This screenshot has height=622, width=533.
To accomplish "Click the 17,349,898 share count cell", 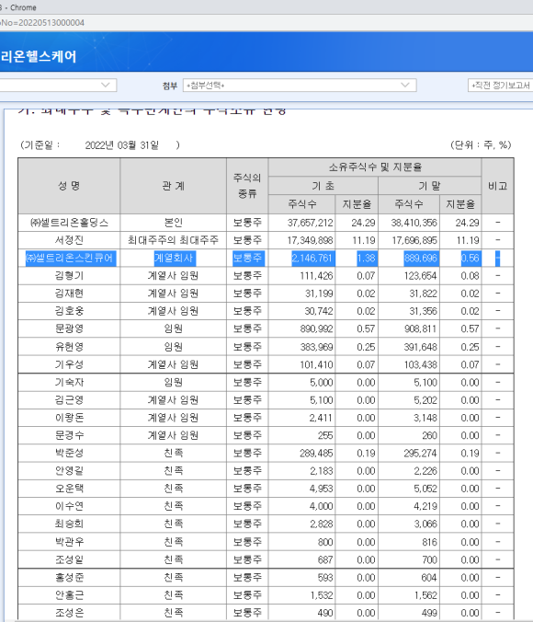I will click(302, 240).
